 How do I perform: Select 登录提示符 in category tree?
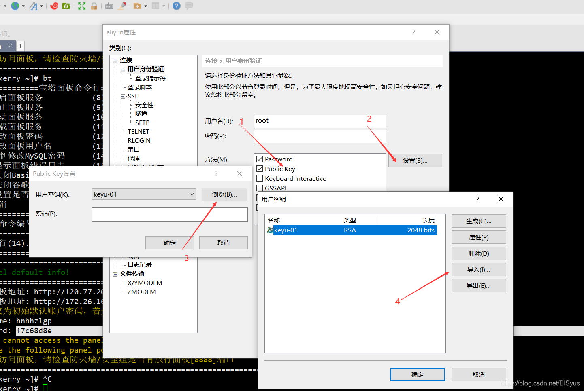pos(150,78)
